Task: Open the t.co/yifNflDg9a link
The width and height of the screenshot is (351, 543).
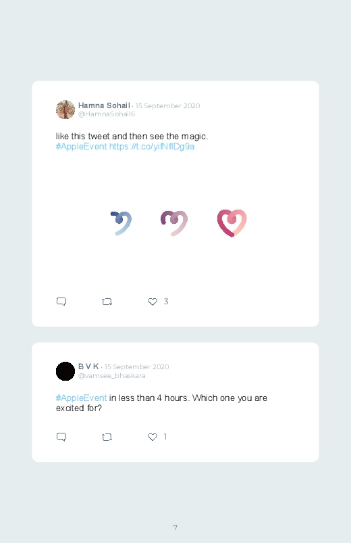Action: tap(152, 147)
